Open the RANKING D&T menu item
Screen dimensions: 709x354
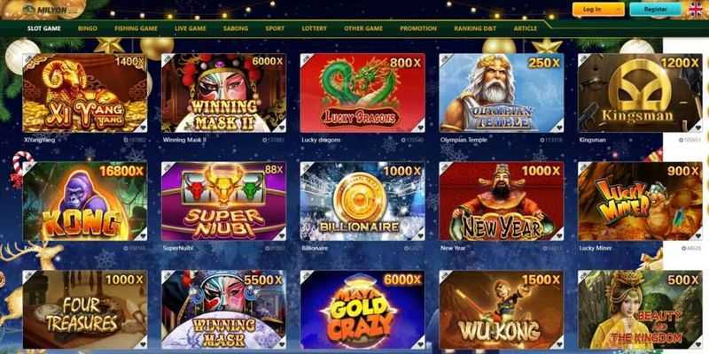[475, 28]
